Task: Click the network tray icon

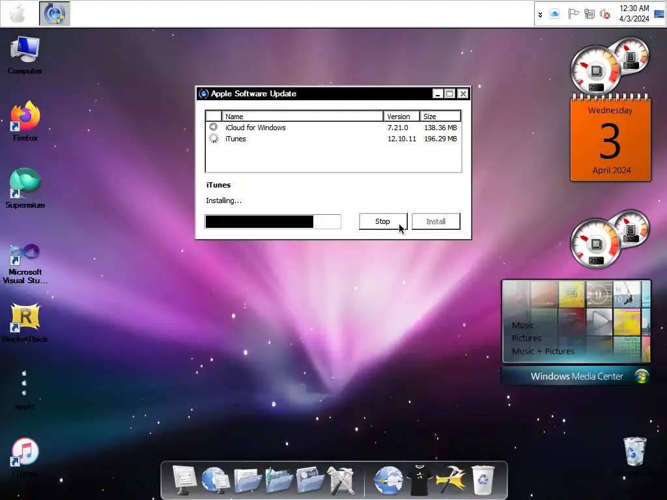Action: tap(589, 14)
